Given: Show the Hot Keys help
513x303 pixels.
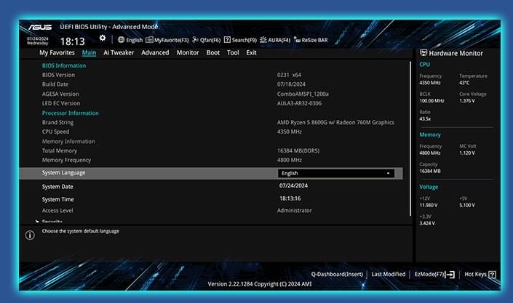Looking at the screenshot, I should pyautogui.click(x=480, y=274).
